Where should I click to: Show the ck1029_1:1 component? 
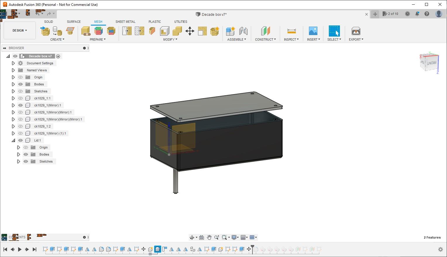click(20, 98)
